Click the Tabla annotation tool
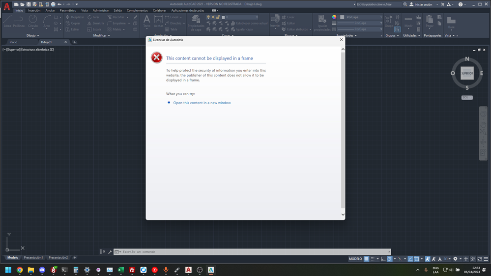 pyautogui.click(x=171, y=29)
